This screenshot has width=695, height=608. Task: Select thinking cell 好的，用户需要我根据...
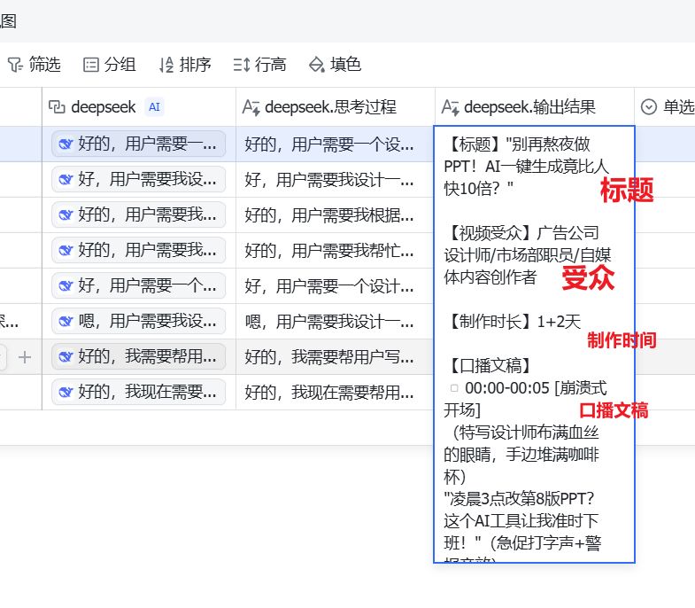pos(335,215)
